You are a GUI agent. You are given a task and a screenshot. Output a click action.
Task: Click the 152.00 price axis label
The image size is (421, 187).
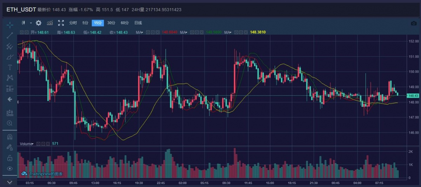(413, 41)
